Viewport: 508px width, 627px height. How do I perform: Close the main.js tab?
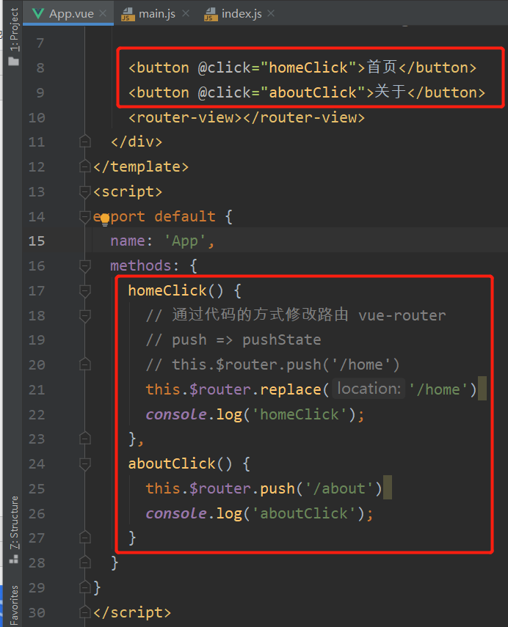(185, 14)
